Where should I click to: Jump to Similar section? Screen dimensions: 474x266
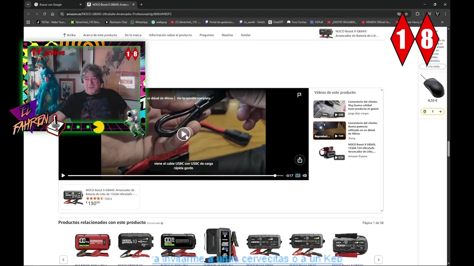(246, 35)
